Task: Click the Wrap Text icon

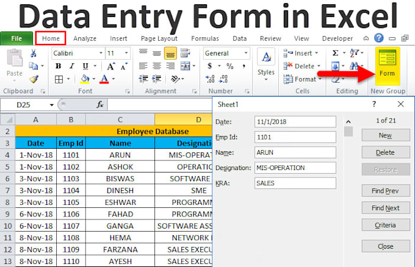Action: tap(185, 53)
